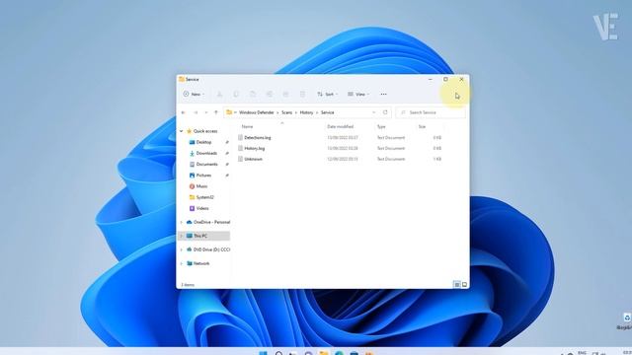
Task: Click the pin icon beside Documents
Action: [x=227, y=165]
